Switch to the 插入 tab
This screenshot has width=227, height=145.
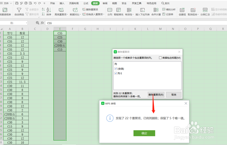[x=62, y=3]
